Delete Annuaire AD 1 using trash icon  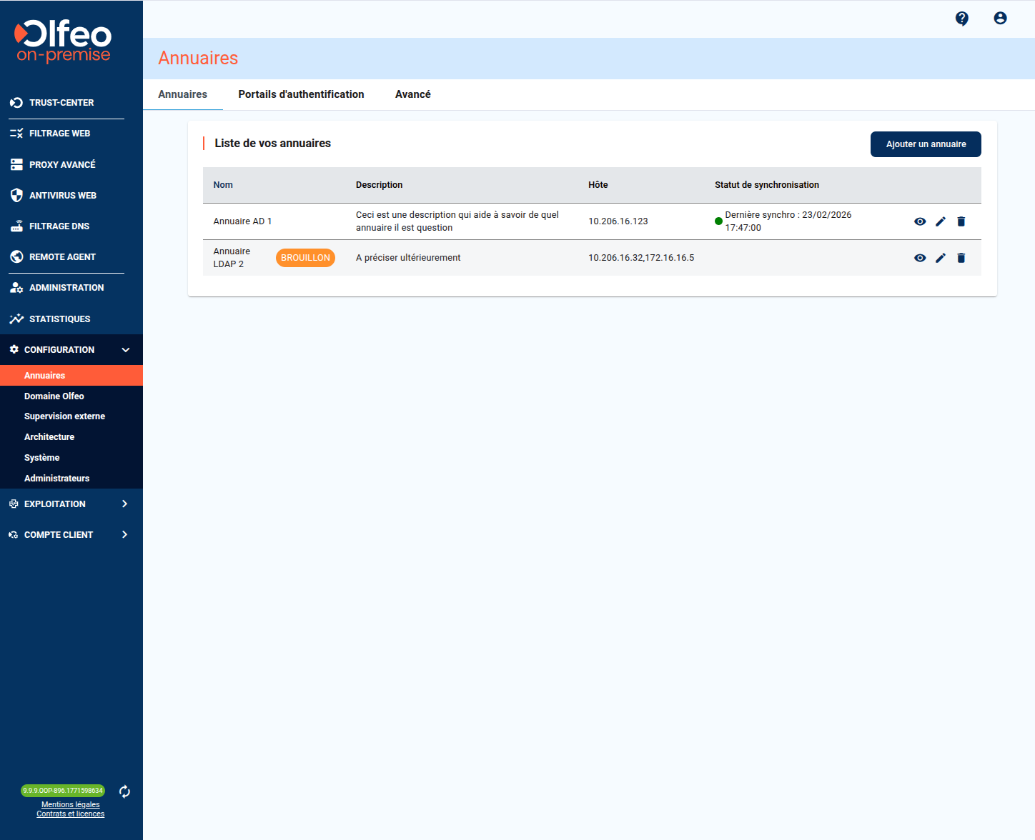(961, 221)
